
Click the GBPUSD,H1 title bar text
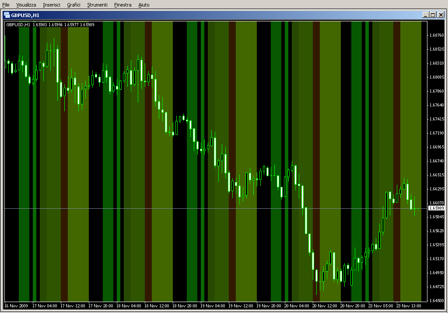[x=25, y=15]
